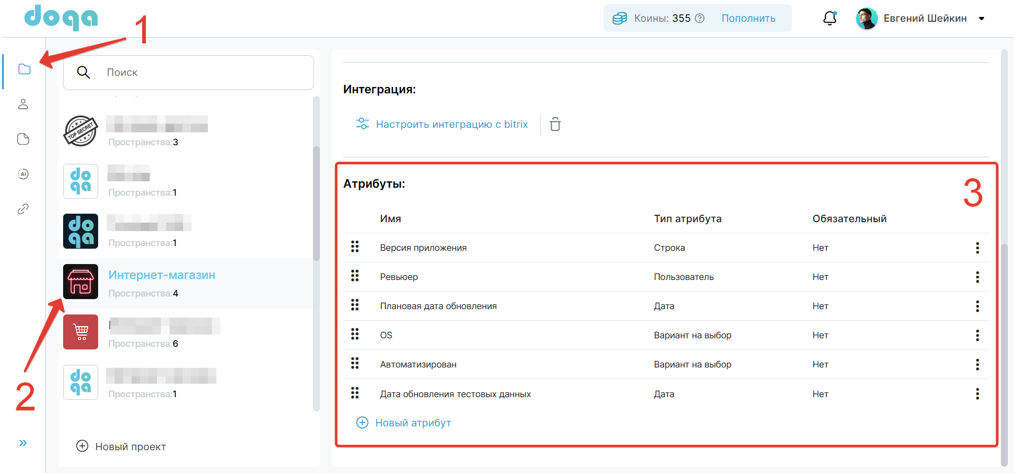Click the notifications bell icon

point(830,19)
